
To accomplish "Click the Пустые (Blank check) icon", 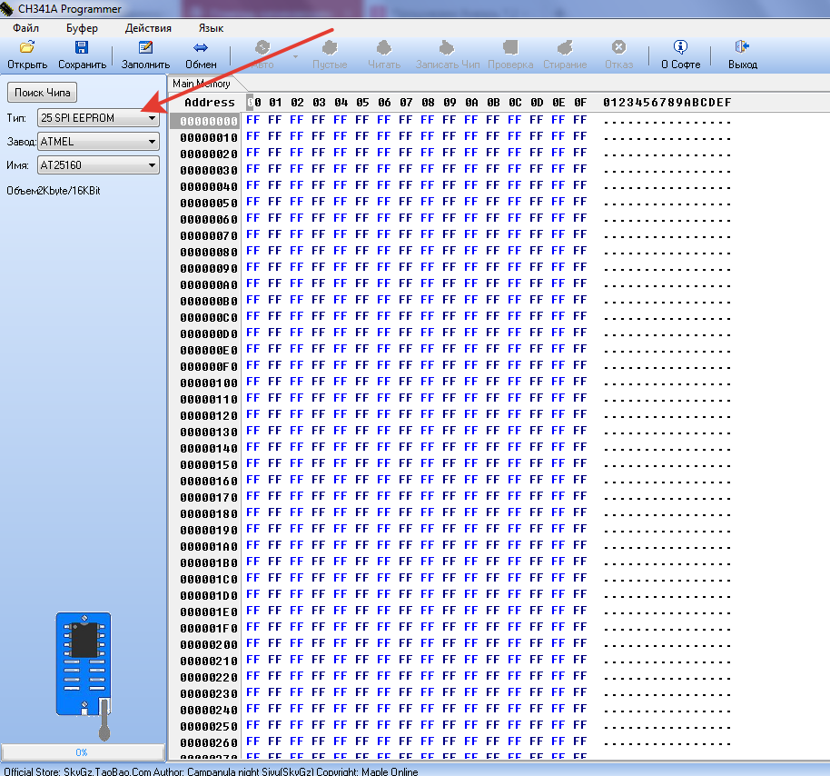I will tap(330, 47).
